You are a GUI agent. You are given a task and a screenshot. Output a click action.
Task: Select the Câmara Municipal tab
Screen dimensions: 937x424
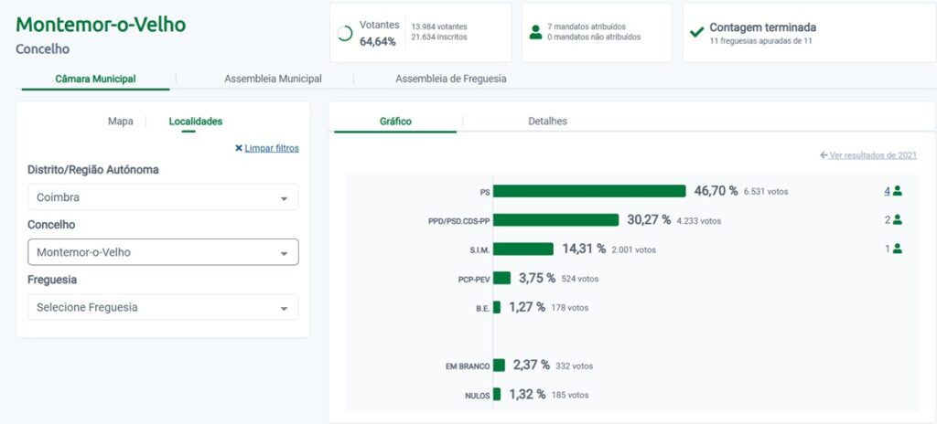pos(95,79)
